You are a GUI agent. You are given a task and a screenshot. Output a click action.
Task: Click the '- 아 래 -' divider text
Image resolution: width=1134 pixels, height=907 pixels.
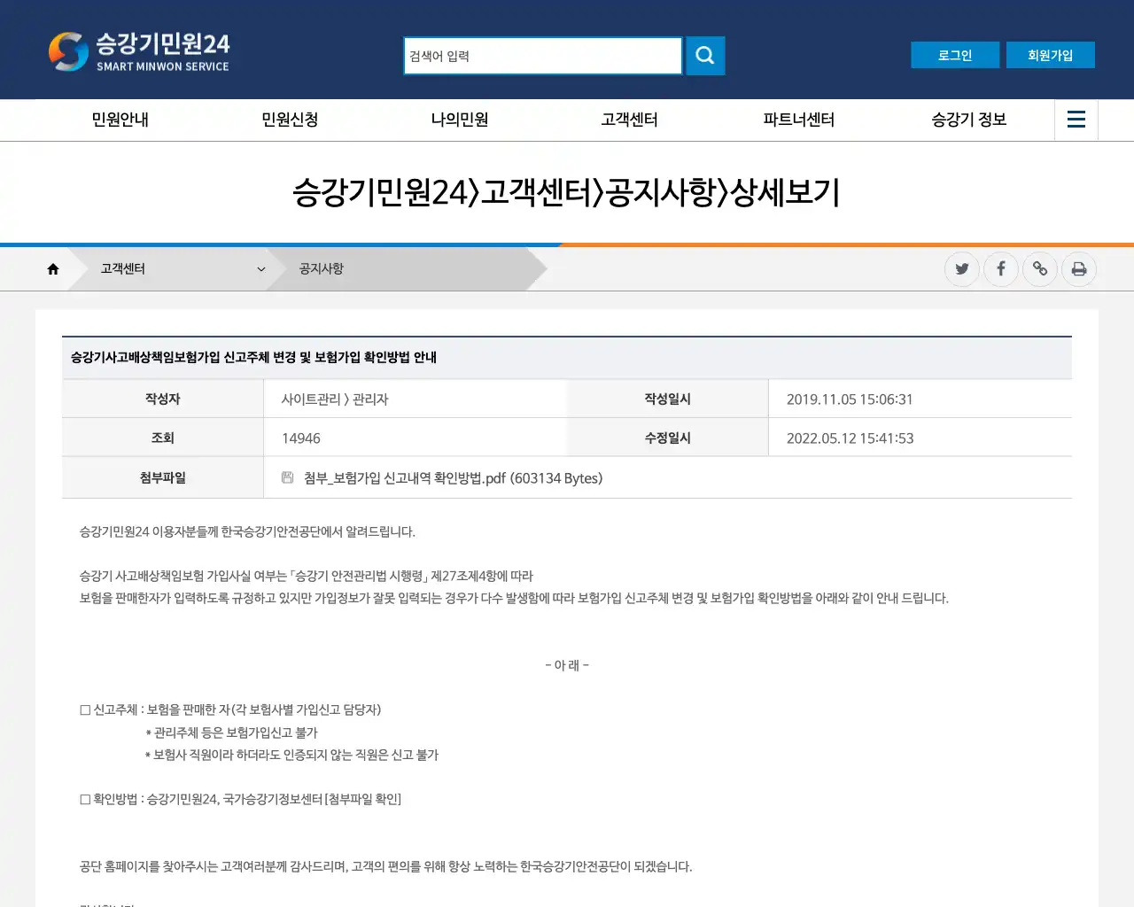[x=567, y=665]
